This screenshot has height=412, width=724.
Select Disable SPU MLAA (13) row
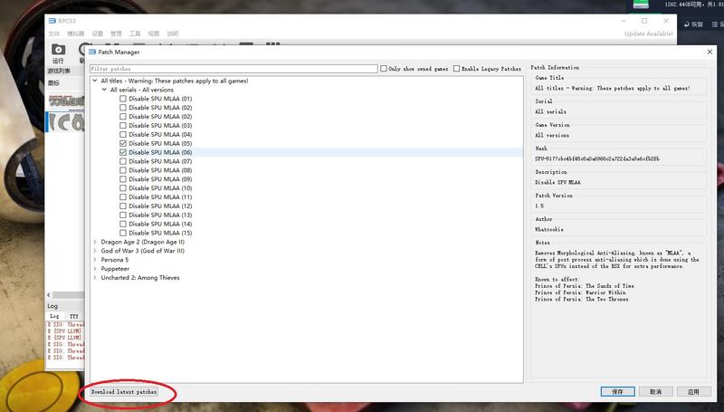[x=160, y=215]
